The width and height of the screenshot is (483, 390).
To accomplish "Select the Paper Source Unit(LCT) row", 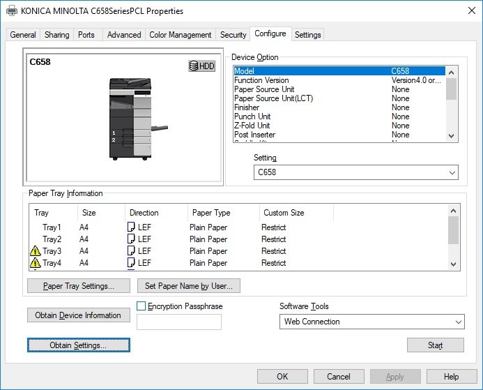I will point(339,98).
